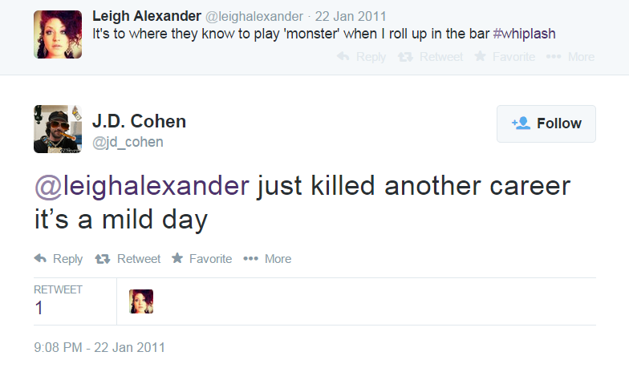Viewport: 629px width, 372px height.
Task: Follow J.D. Cohen
Action: point(546,123)
